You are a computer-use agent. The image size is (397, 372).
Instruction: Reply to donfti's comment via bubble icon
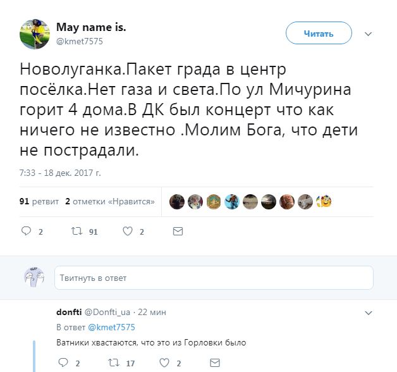63,363
